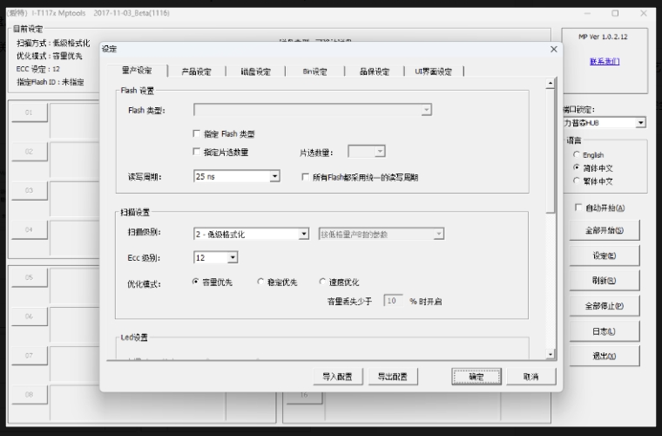Viewport: 662px width, 436px height.
Task: Expand the 端口锁定 HUB dropdown
Action: (x=641, y=123)
